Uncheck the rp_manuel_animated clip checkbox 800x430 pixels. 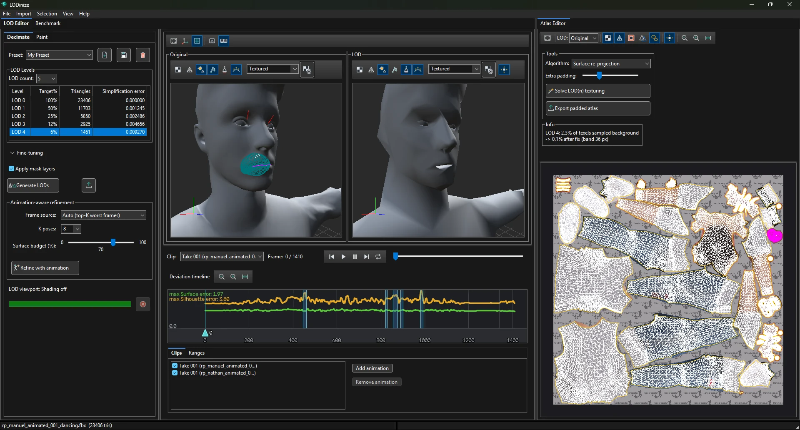(x=175, y=366)
